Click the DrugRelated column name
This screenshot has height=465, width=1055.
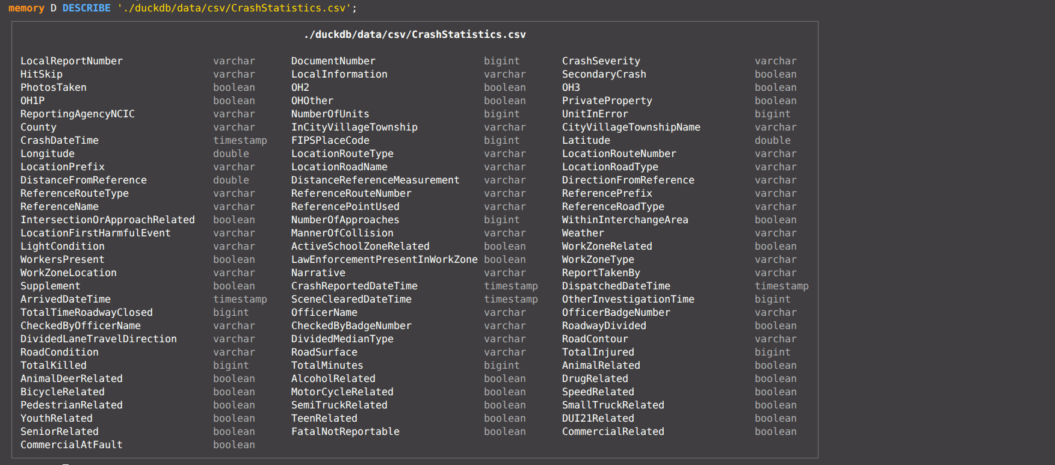coord(595,379)
